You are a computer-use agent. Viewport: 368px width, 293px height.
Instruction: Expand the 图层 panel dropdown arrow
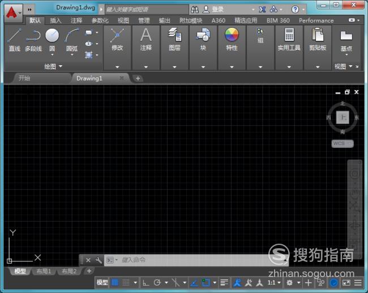[x=174, y=67]
